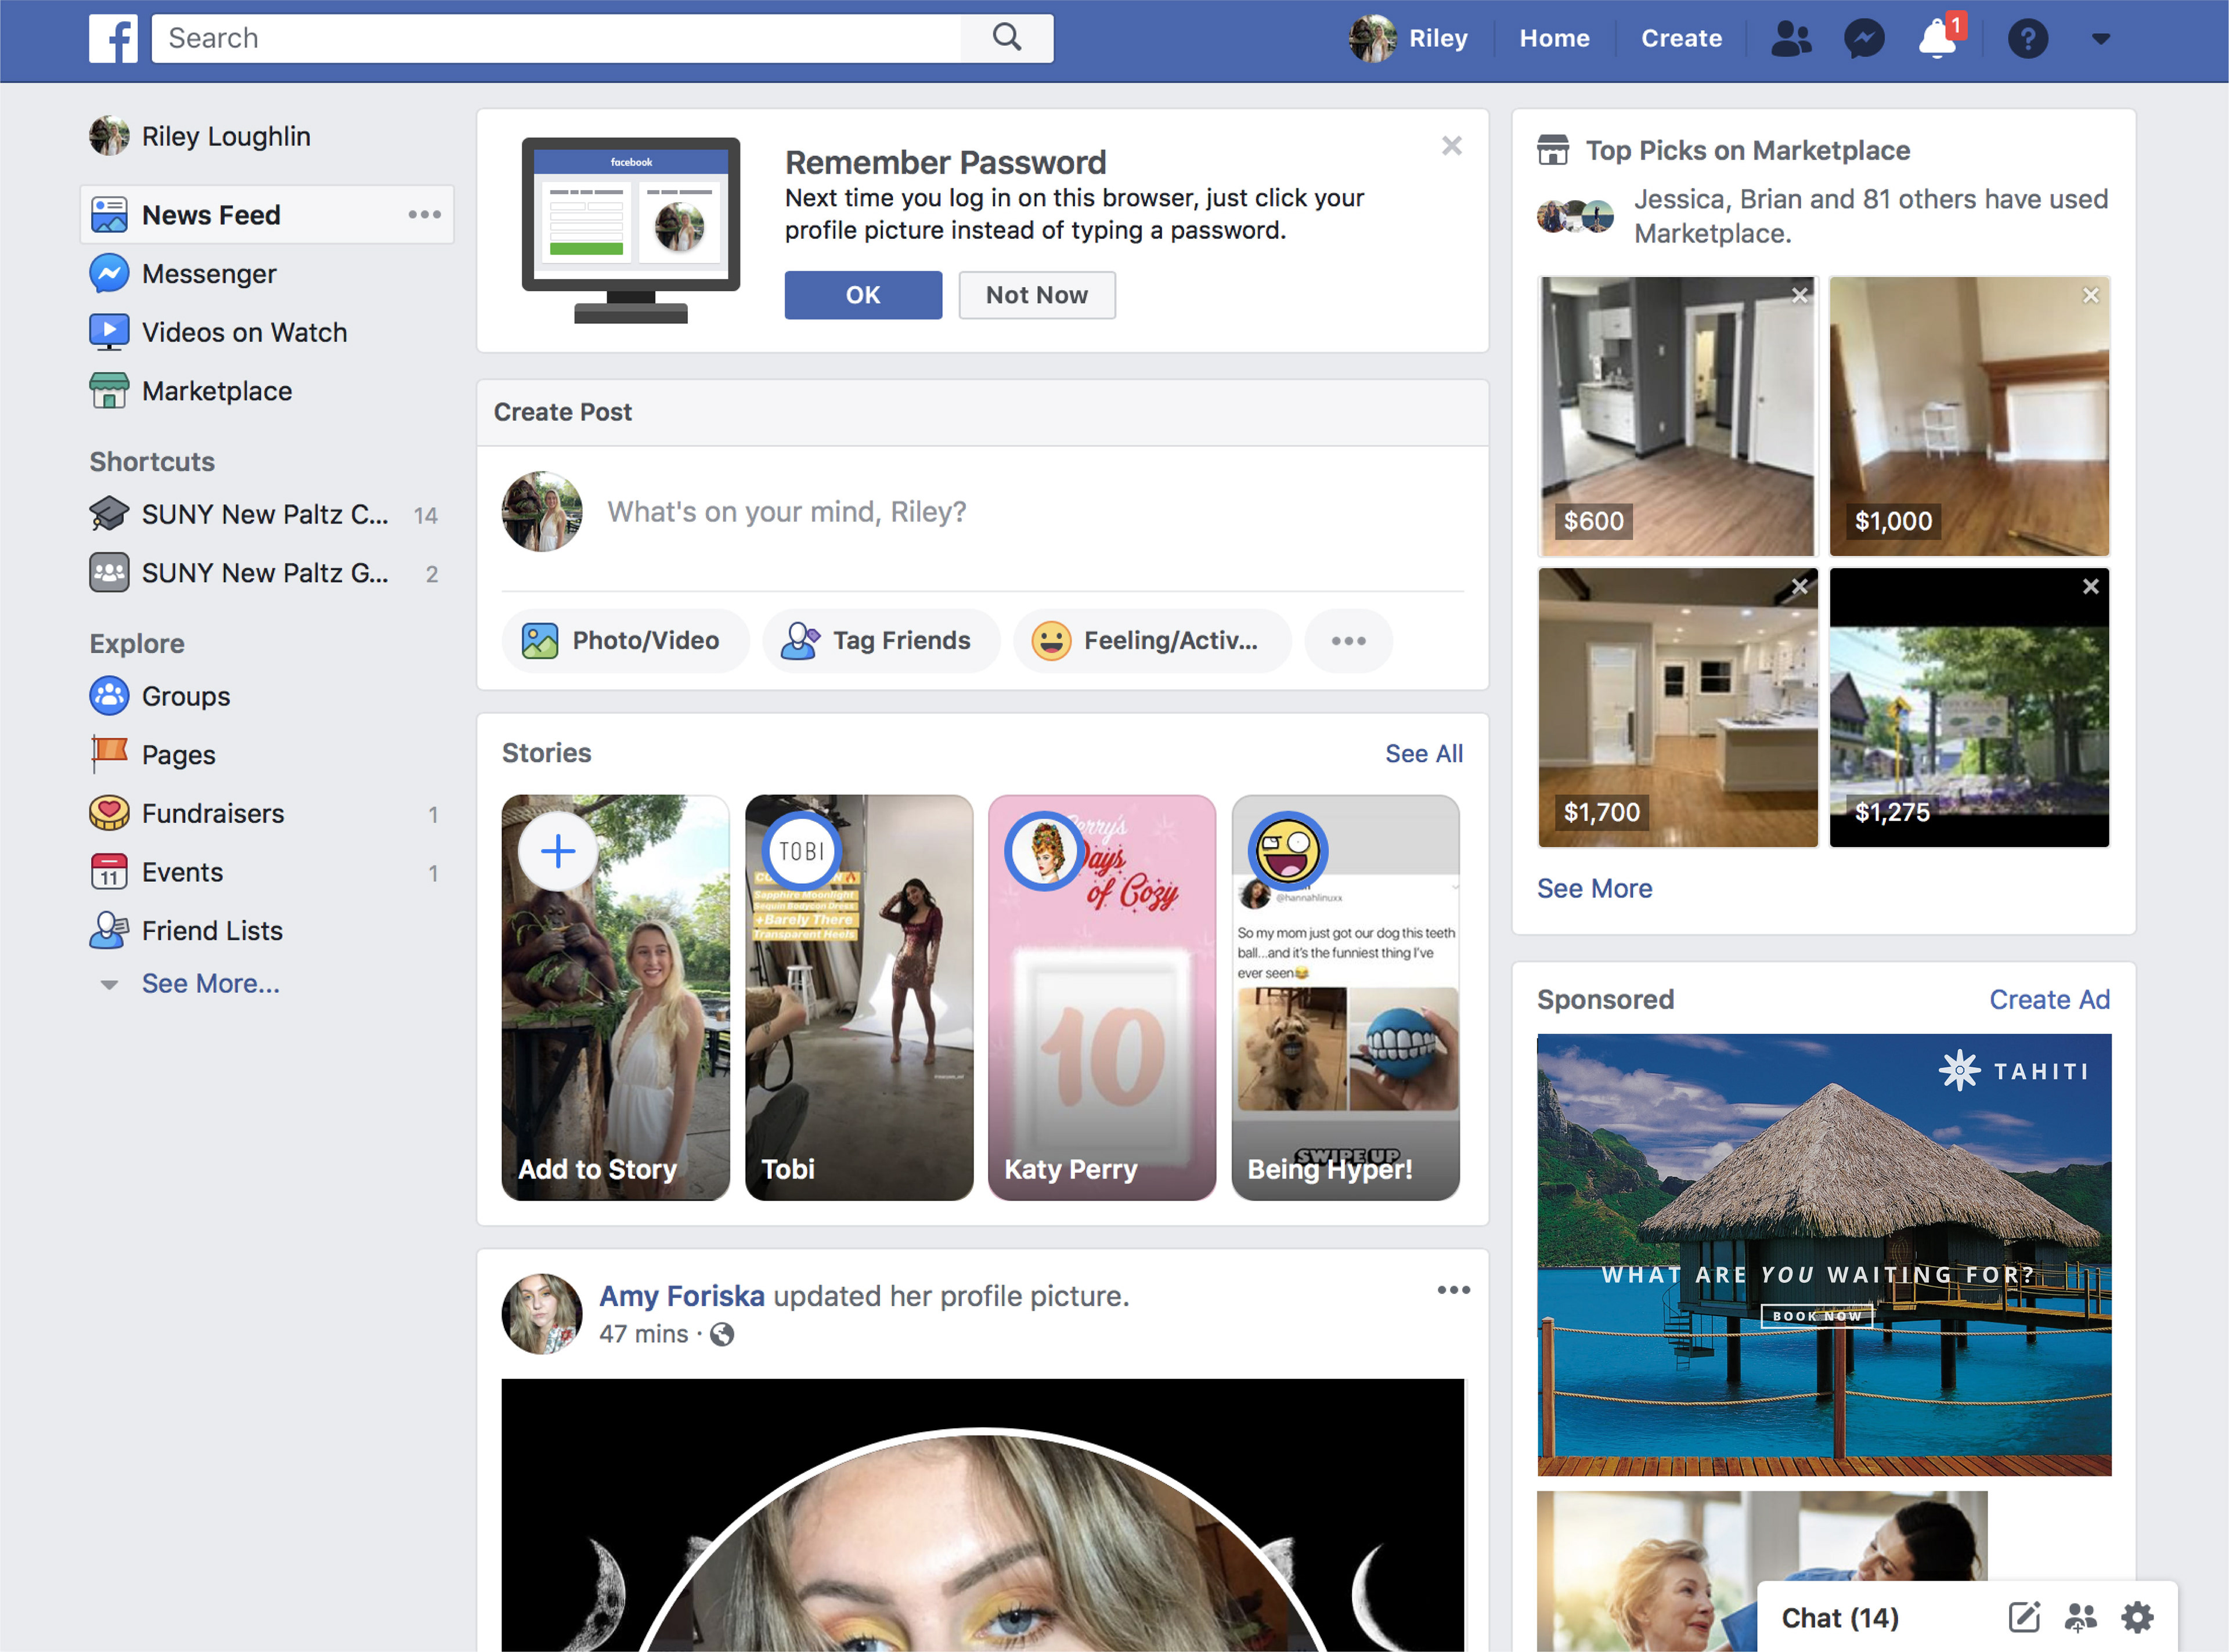Open the Quick Help question mark icon
2229x1652 pixels.
2028,39
